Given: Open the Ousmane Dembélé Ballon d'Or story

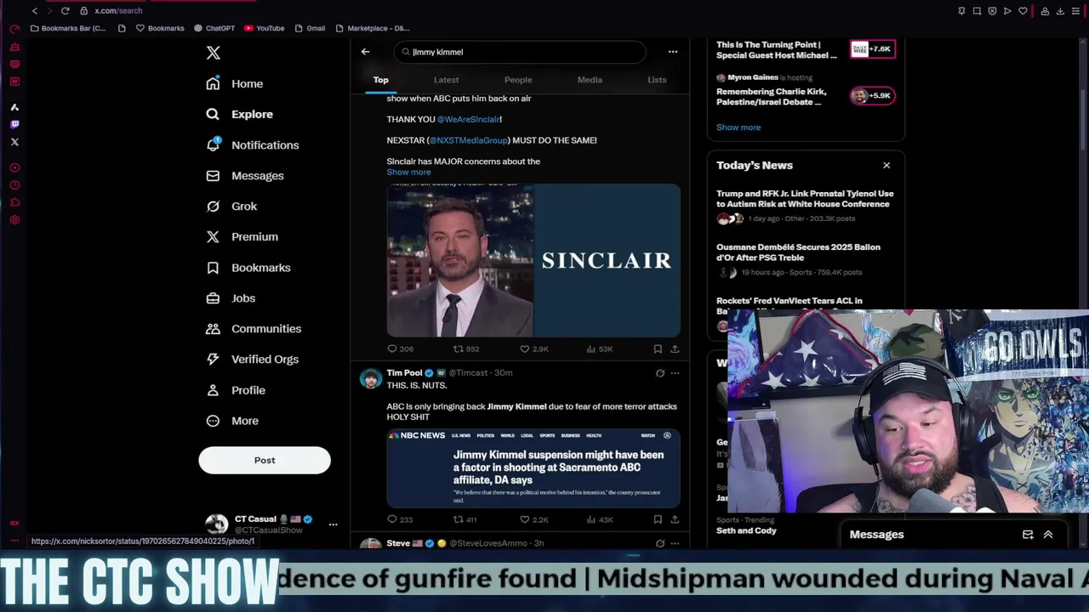Looking at the screenshot, I should pyautogui.click(x=798, y=252).
